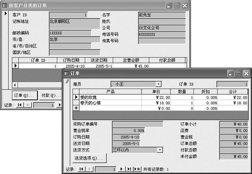Viewport: 252px width, 174px height.
Task: Open the 送货方式 dropdown arrow
Action: tap(159, 150)
